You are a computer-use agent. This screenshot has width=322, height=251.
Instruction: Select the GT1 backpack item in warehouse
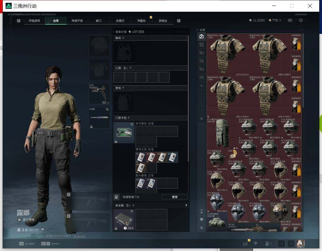[x=222, y=133]
